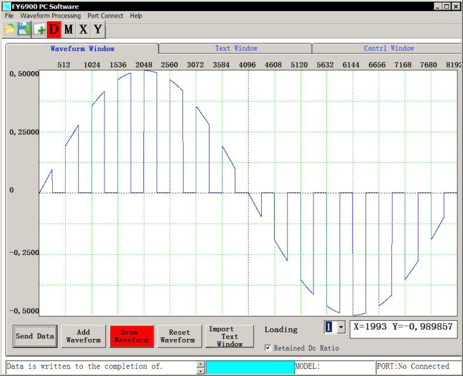Open the Help menu
Viewport: 463px width, 376px height.
[136, 16]
